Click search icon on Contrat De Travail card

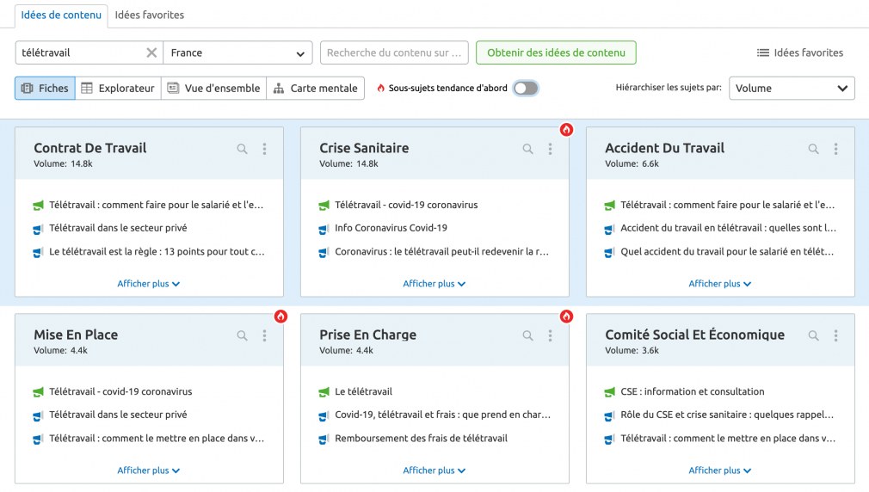click(242, 149)
